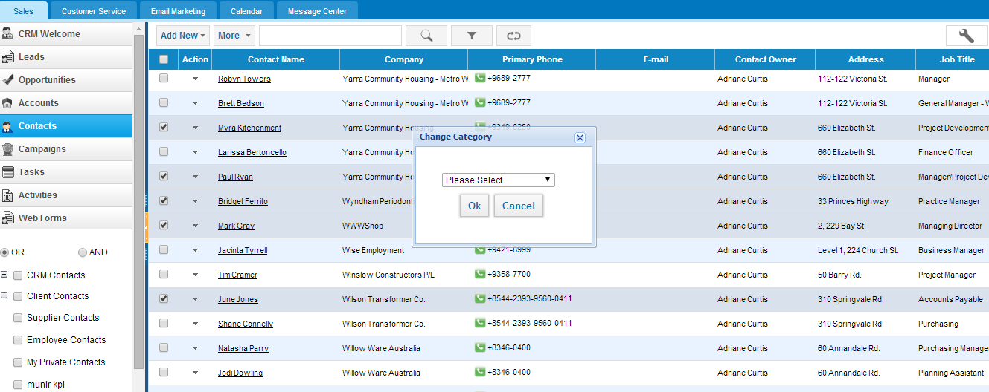Click the phone icon in June Jones row

(x=480, y=298)
